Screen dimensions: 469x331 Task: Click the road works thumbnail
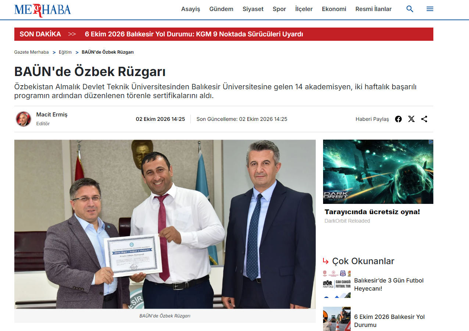click(337, 319)
